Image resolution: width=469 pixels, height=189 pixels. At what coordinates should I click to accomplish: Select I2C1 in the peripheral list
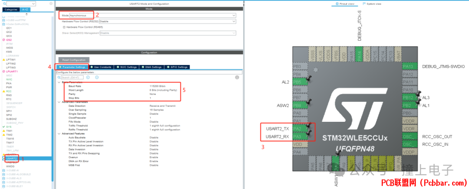pyautogui.click(x=9, y=28)
